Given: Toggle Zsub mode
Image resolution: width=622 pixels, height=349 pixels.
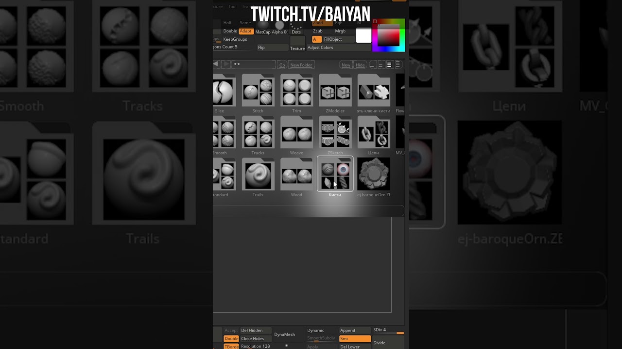Looking at the screenshot, I should tap(322, 31).
